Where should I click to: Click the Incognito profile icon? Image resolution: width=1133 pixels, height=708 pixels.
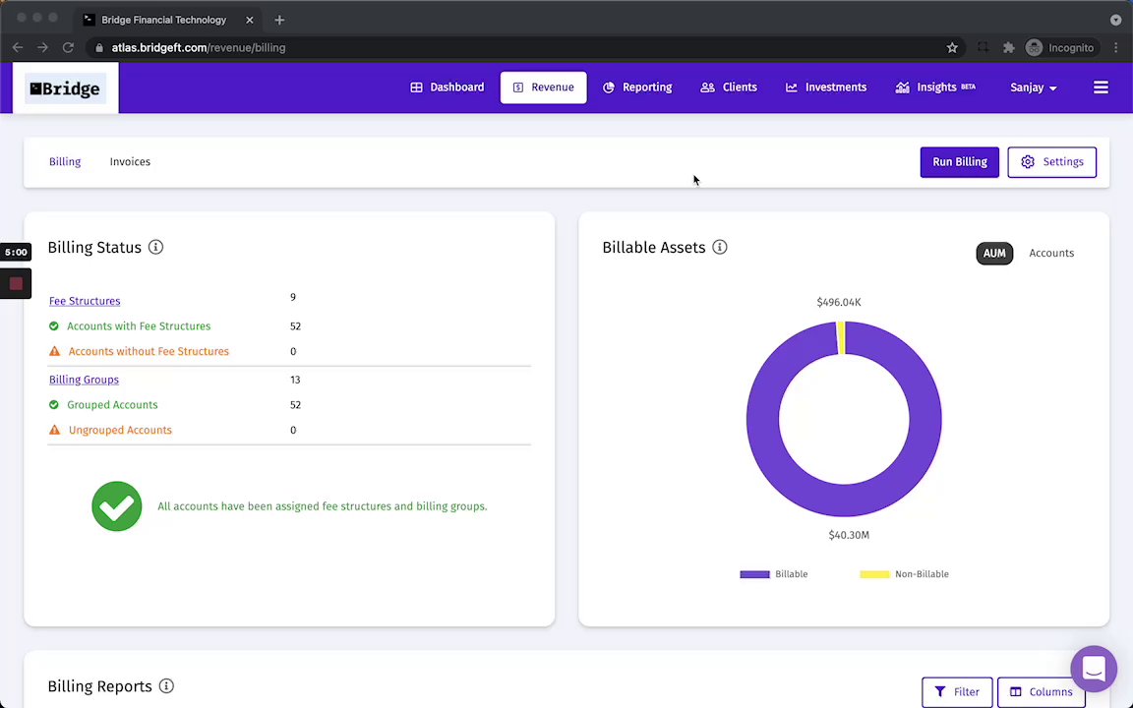tap(1034, 47)
